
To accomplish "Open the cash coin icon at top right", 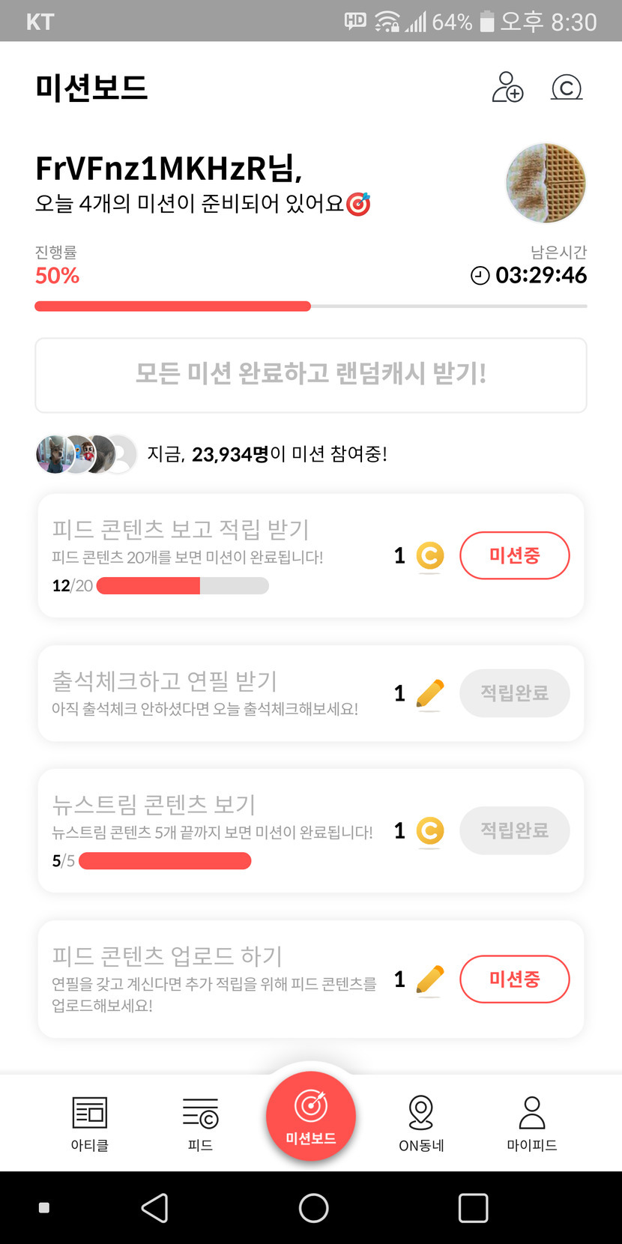I will click(567, 88).
